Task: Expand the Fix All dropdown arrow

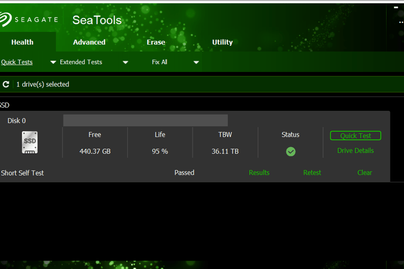Action: tap(196, 63)
